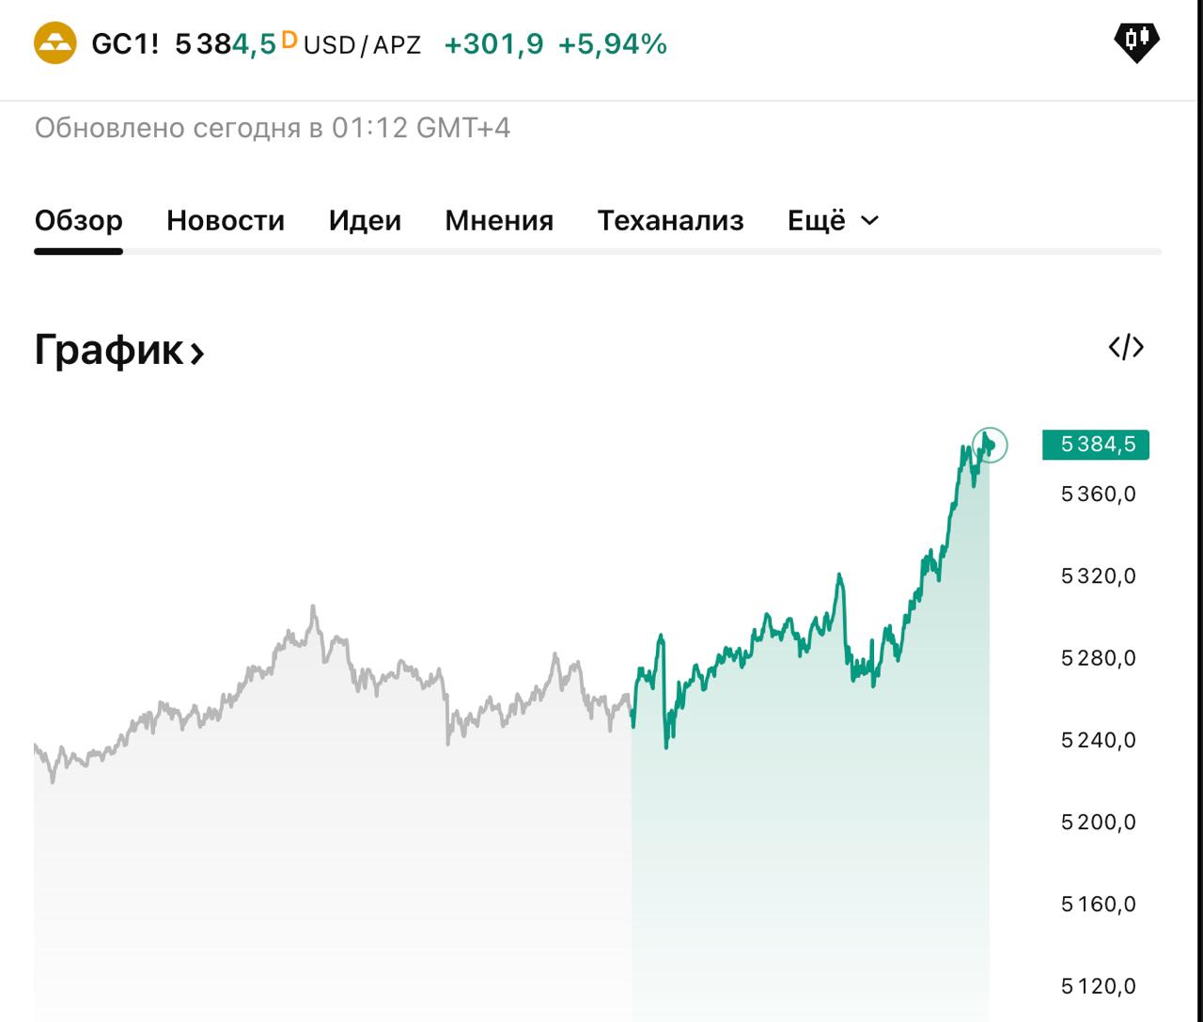Click the chevron arrow next to График
1203x1022 pixels.
[197, 354]
